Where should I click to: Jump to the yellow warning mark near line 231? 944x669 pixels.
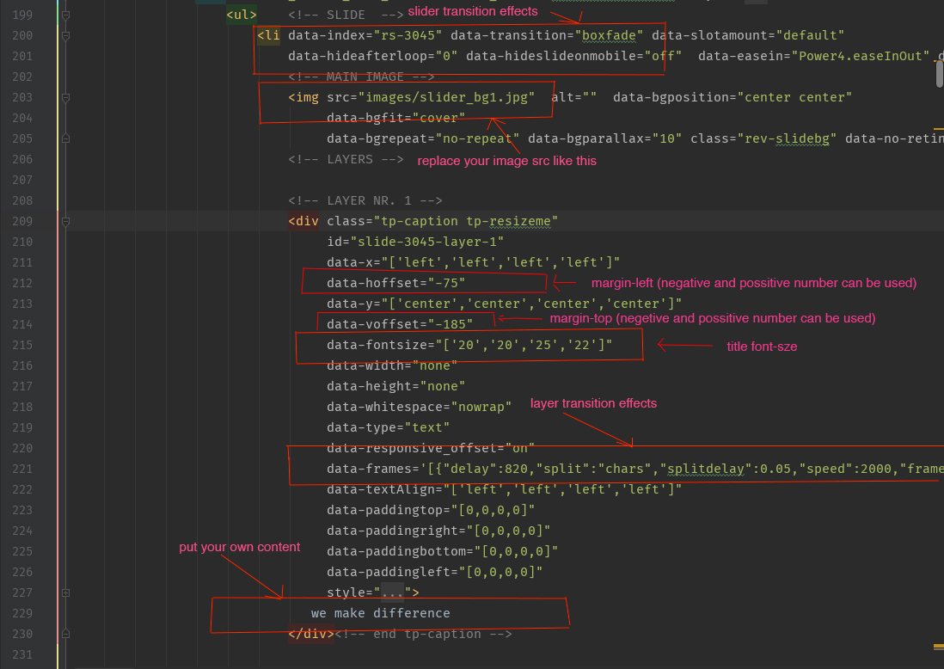point(939,647)
